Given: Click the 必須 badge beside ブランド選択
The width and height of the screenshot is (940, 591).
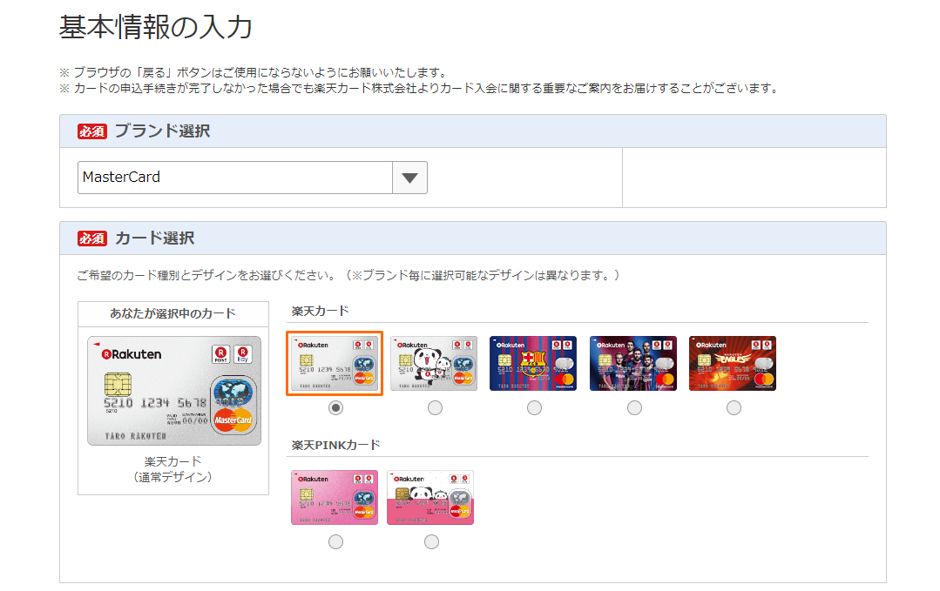Looking at the screenshot, I should (92, 131).
